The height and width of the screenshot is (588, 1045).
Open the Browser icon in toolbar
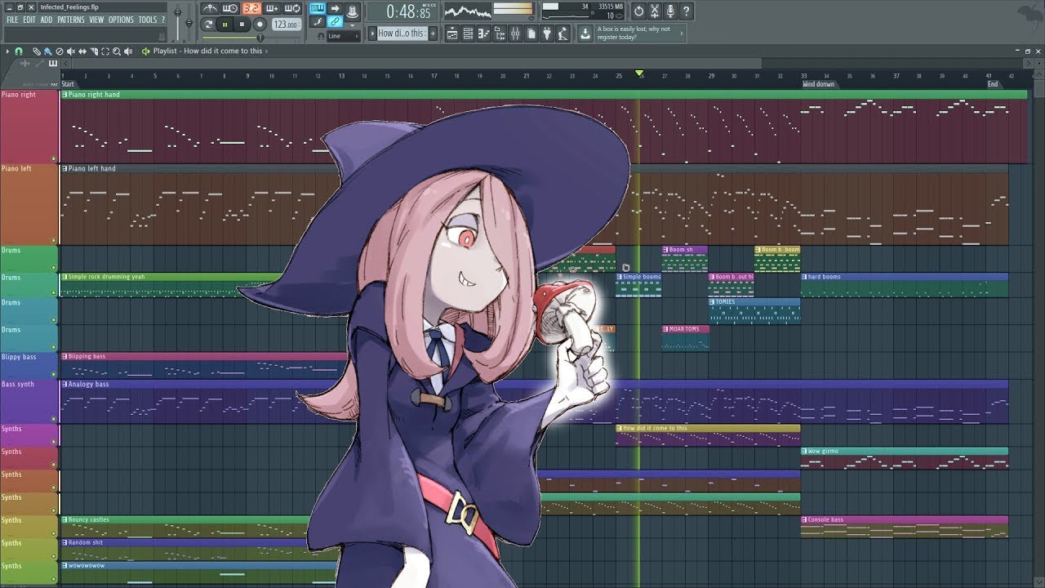tap(500, 33)
